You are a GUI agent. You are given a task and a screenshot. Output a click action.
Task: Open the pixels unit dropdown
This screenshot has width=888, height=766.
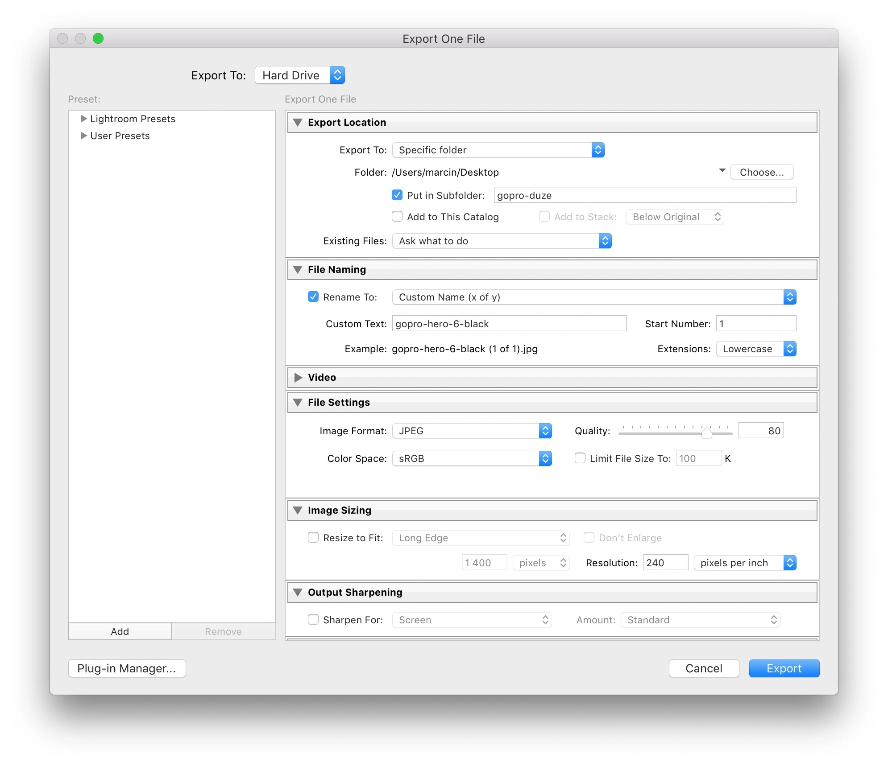click(x=541, y=563)
